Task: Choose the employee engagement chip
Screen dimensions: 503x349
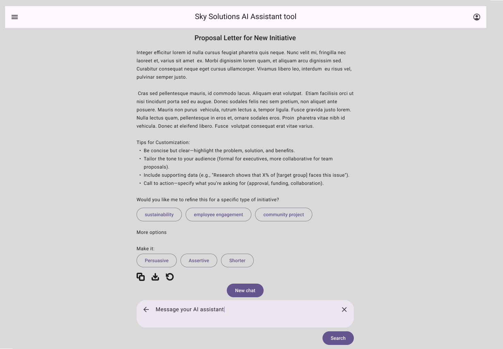Action: point(218,215)
